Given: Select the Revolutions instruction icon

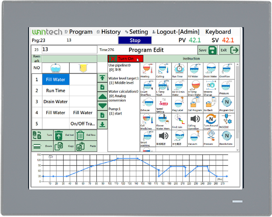Looking at the screenshot, I should point(226,139).
